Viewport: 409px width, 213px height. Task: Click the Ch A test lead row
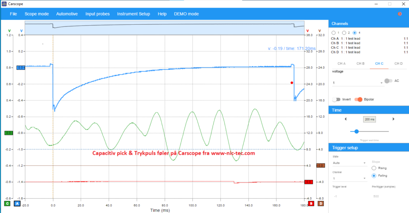[369, 39]
